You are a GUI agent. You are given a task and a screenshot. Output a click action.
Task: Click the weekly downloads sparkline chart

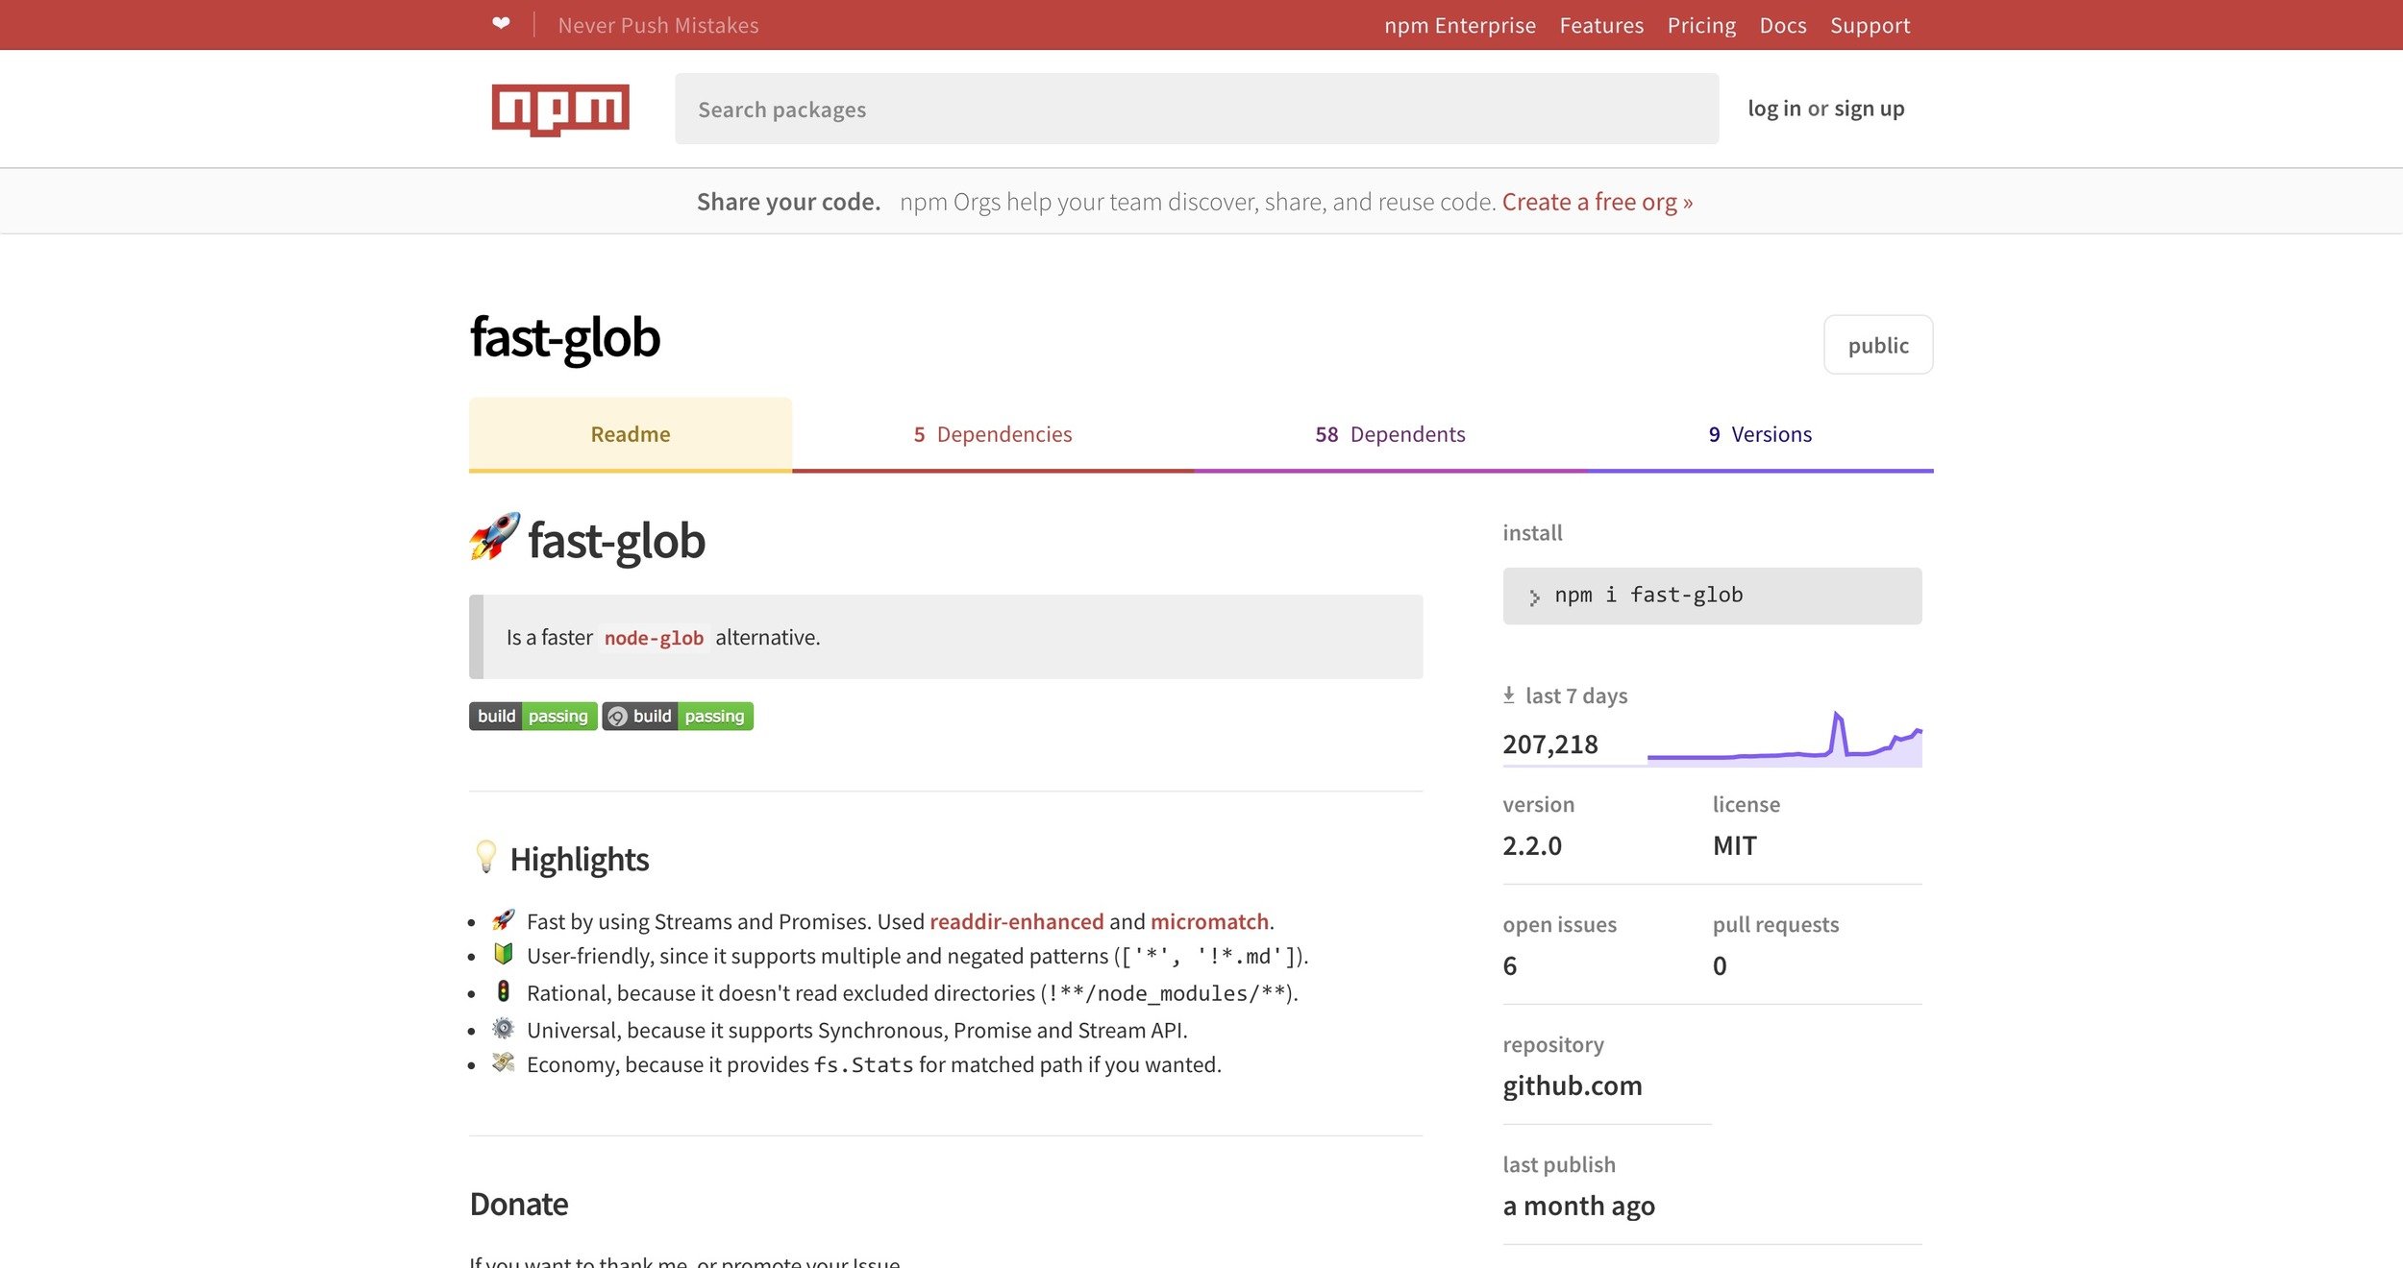(1784, 741)
